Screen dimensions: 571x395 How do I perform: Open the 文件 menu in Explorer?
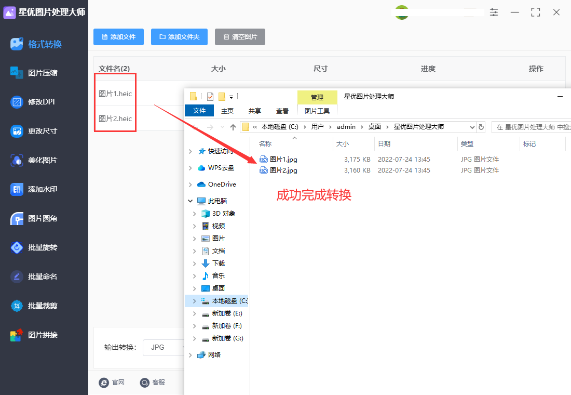199,111
